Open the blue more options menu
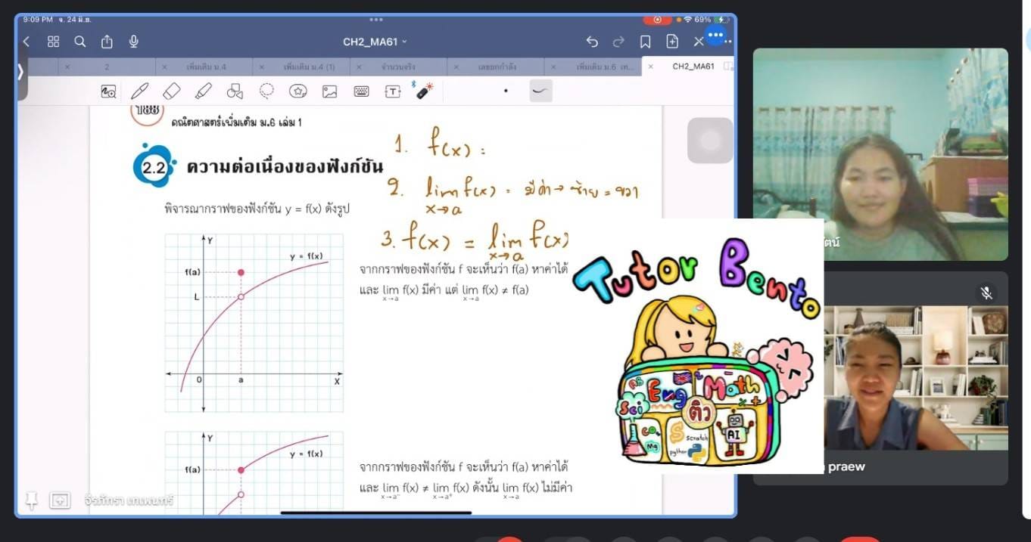This screenshot has width=1031, height=542. [x=715, y=36]
